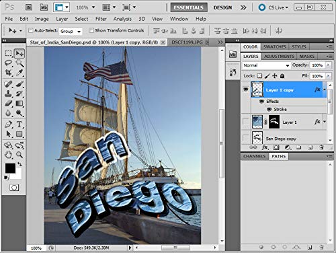336x253 pixels.
Task: Select the Quick Selection tool
Action: coord(19,63)
